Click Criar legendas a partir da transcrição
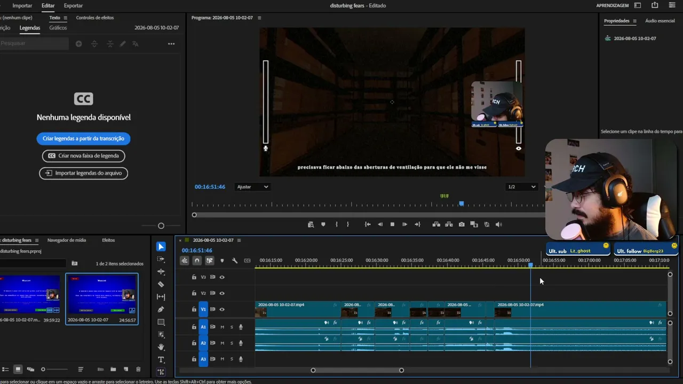This screenshot has height=384, width=683. click(x=83, y=139)
